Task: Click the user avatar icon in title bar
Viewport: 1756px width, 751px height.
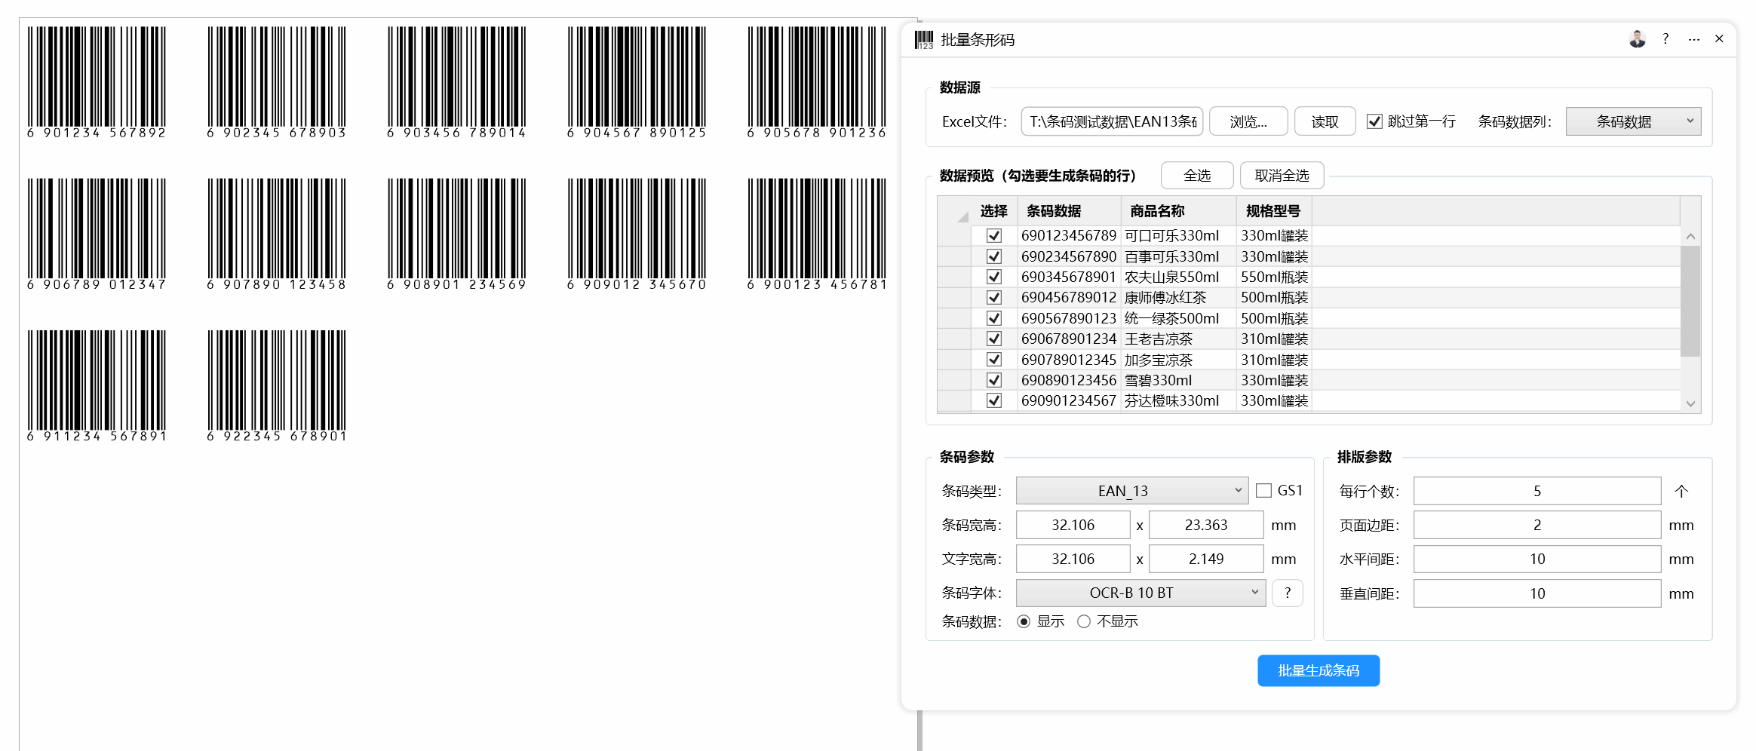Action: (1637, 39)
